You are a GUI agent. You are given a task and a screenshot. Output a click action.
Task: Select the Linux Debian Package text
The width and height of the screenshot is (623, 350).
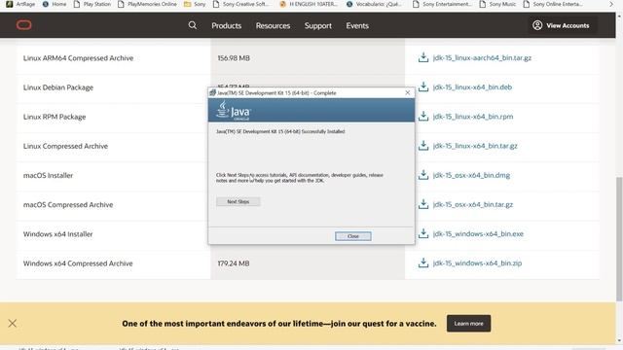click(x=58, y=87)
